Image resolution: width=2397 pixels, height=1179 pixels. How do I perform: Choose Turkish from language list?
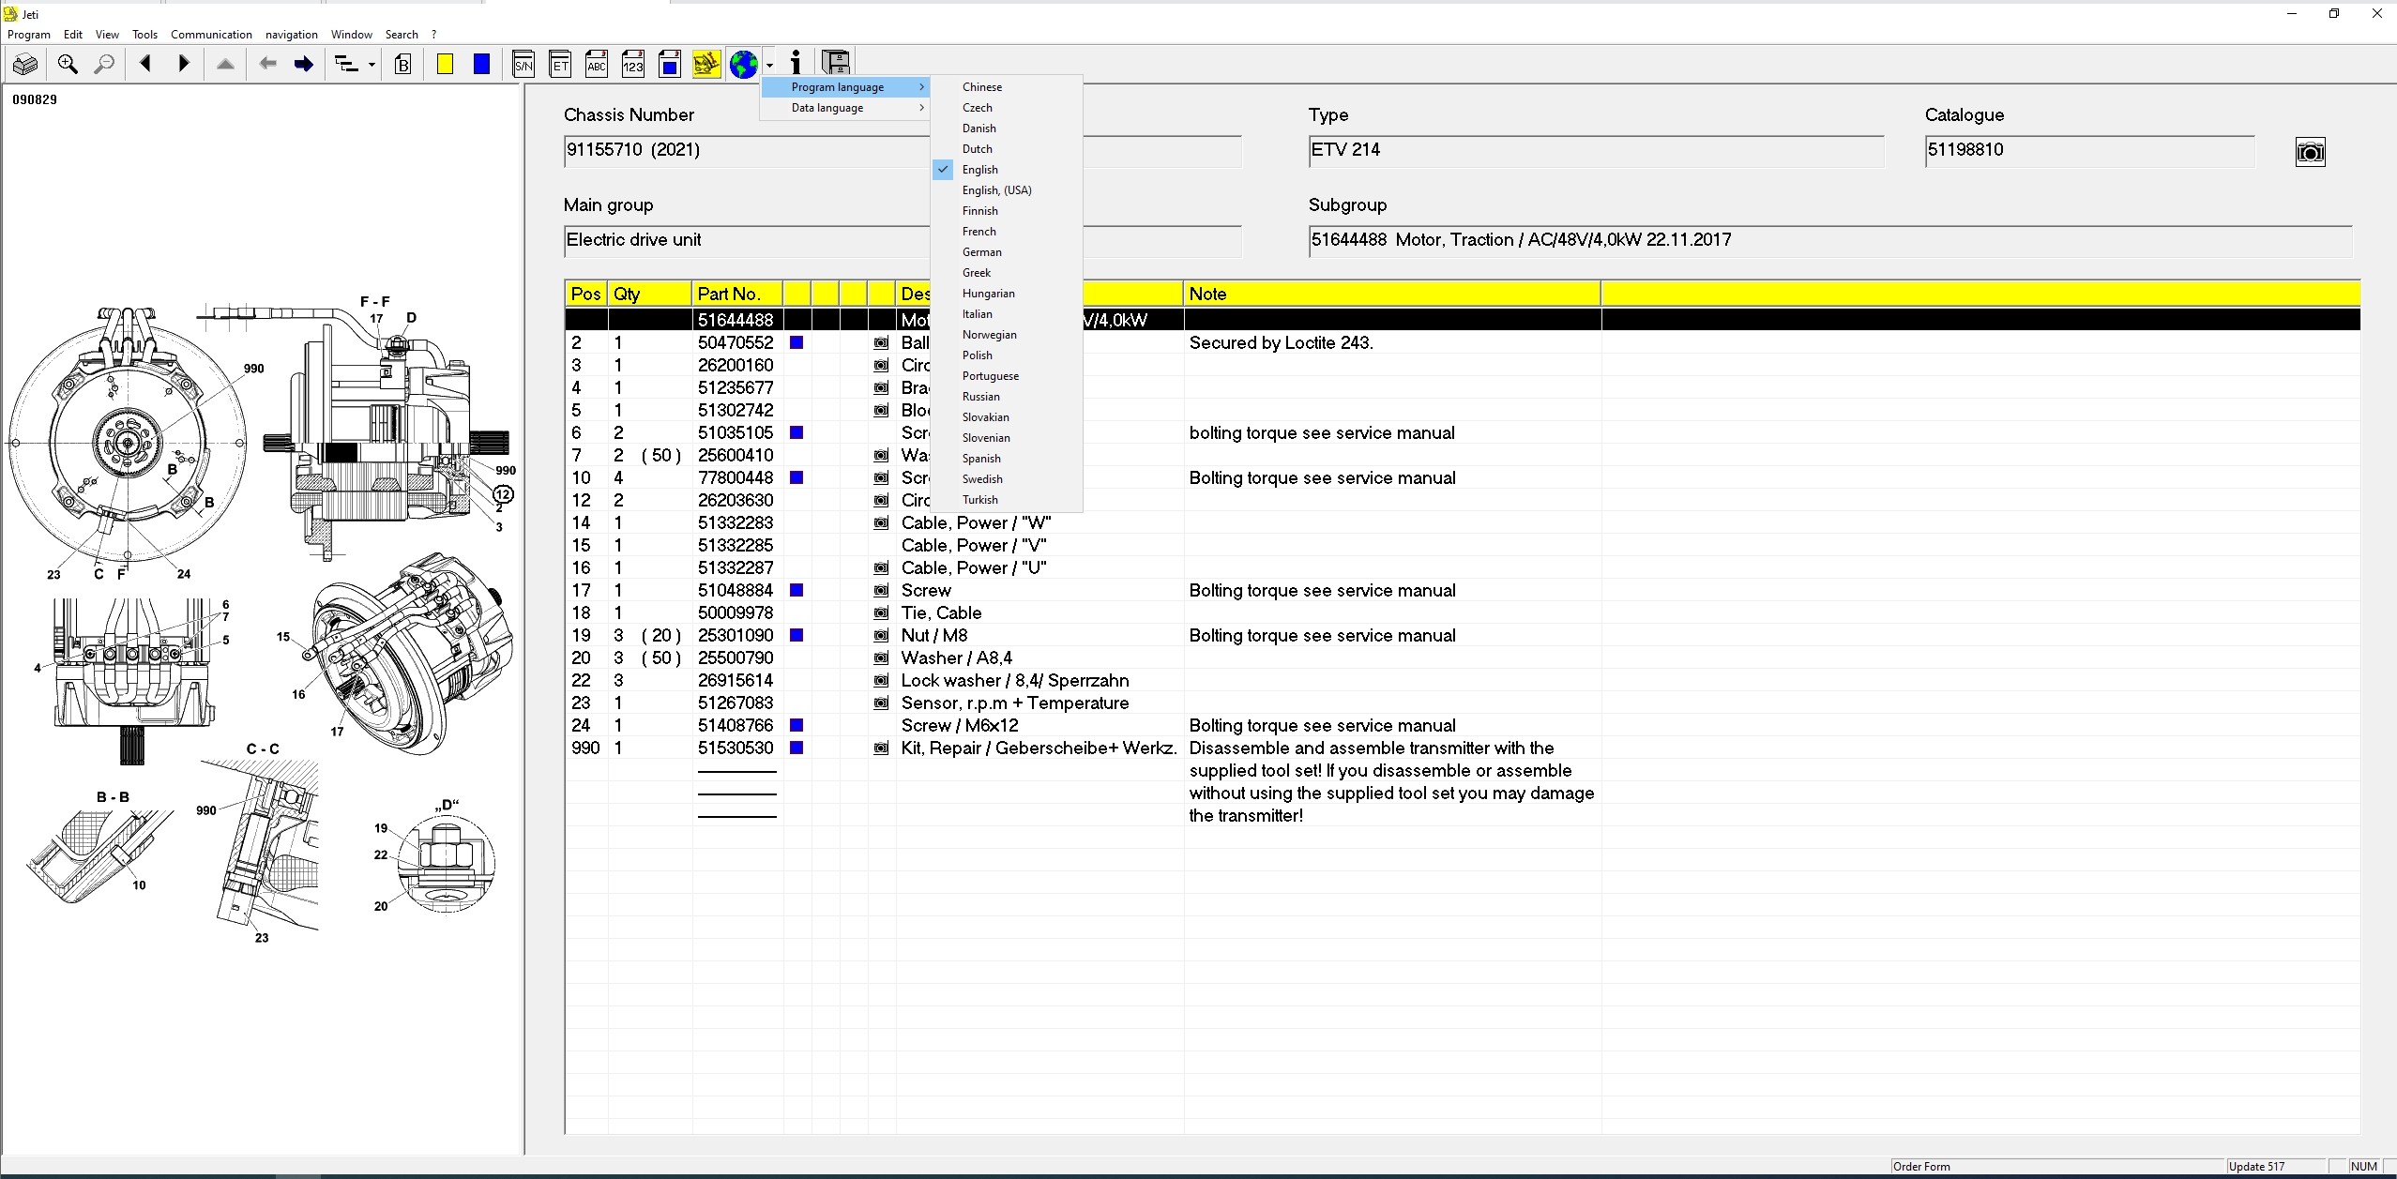pyautogui.click(x=1007, y=500)
